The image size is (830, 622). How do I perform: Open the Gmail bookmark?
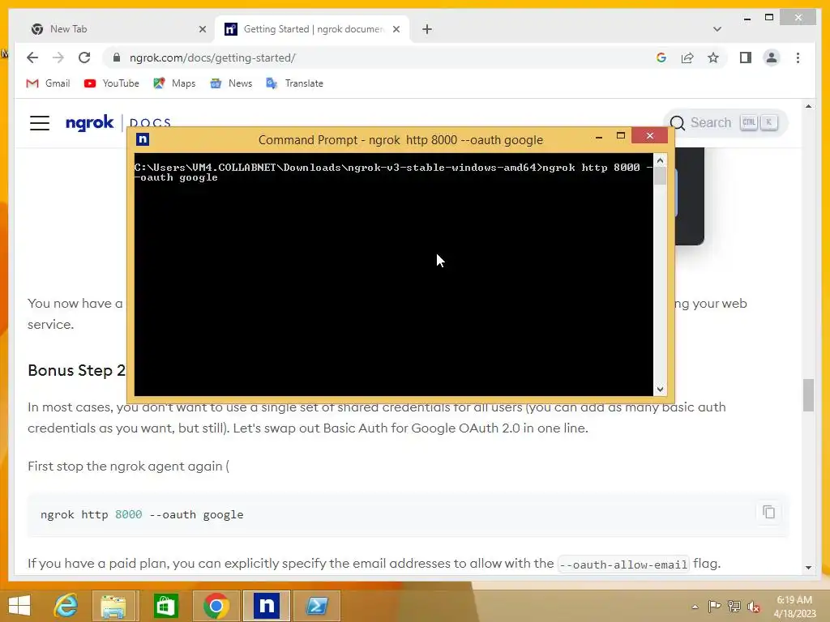coord(48,83)
